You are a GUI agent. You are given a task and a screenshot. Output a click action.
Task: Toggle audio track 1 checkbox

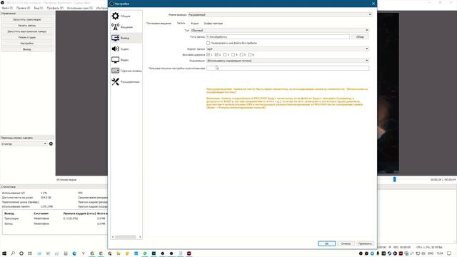[208, 54]
